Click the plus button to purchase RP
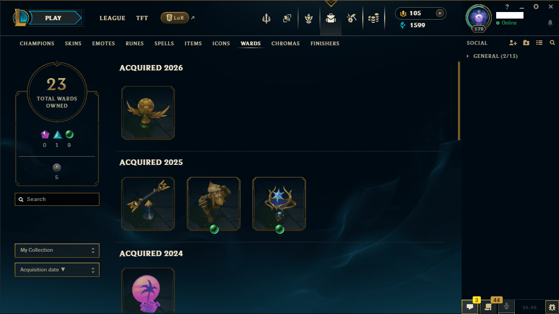This screenshot has height=314, width=559. coord(439,13)
